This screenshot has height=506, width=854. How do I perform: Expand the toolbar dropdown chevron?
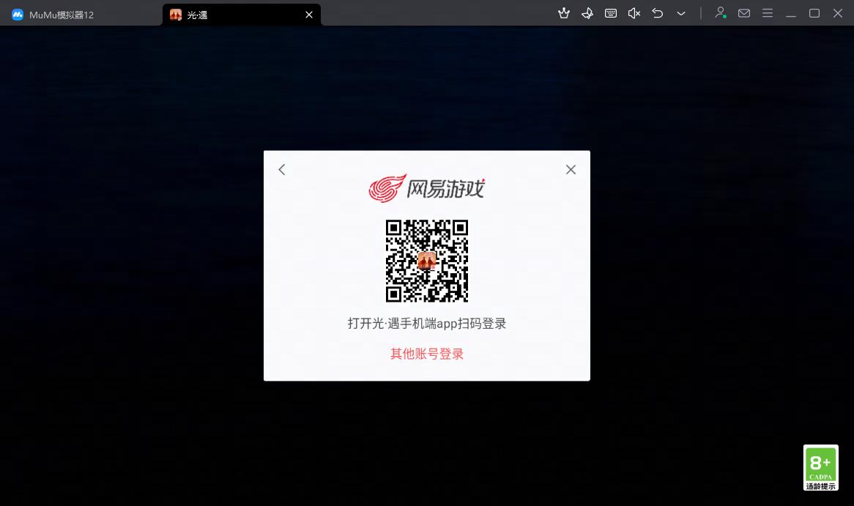[x=681, y=13]
